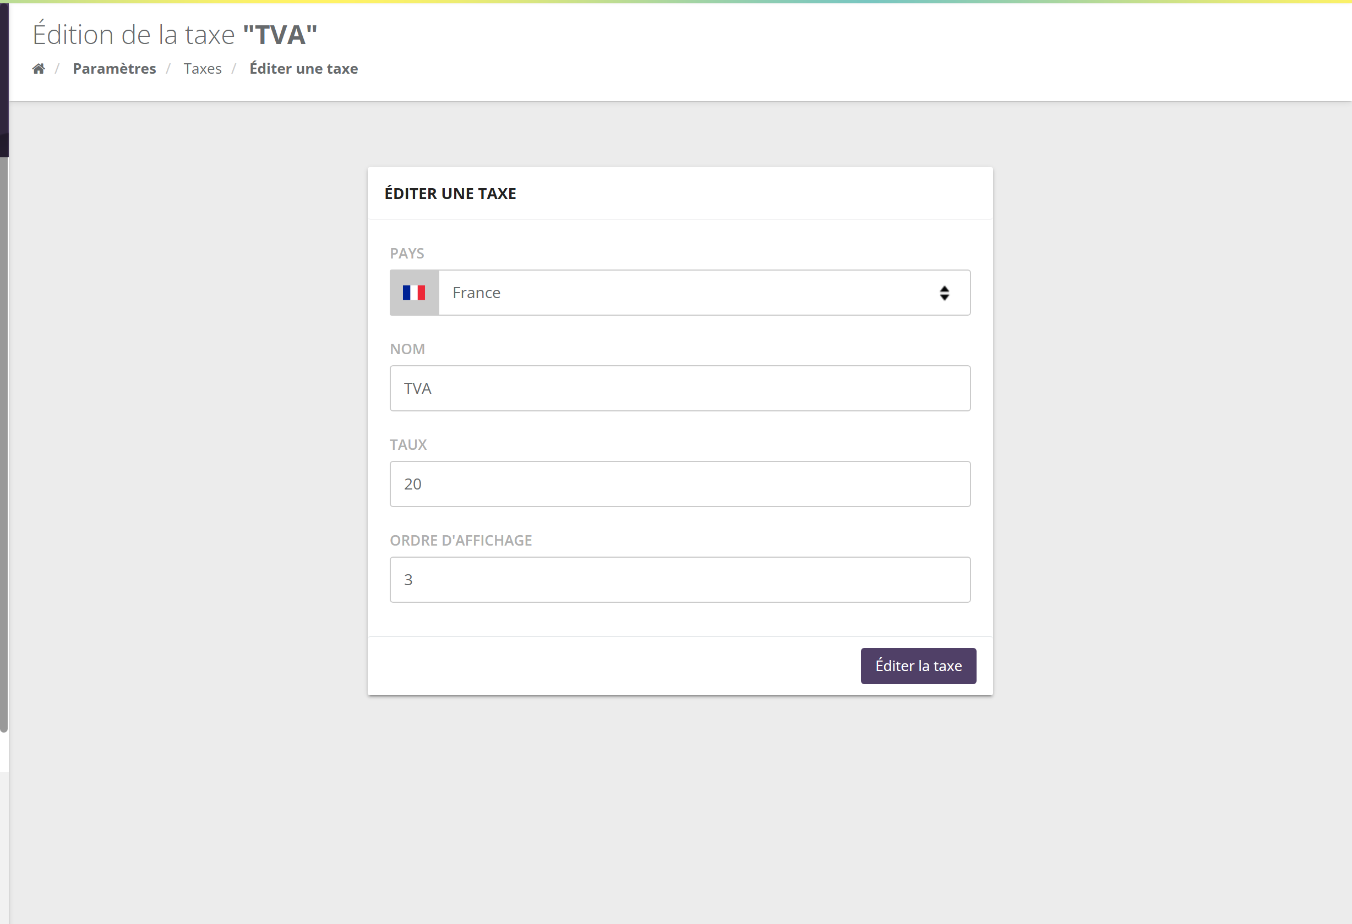Viewport: 1352px width, 924px height.
Task: Click the PAYS field label
Action: (x=407, y=254)
